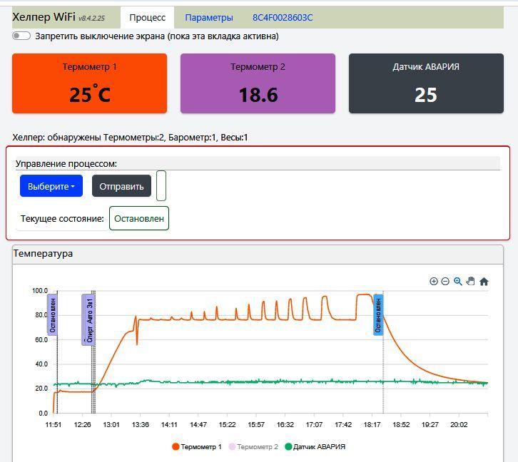Viewport: 518px width, 462px height.
Task: Reset chart zoom with home icon
Action: [484, 282]
